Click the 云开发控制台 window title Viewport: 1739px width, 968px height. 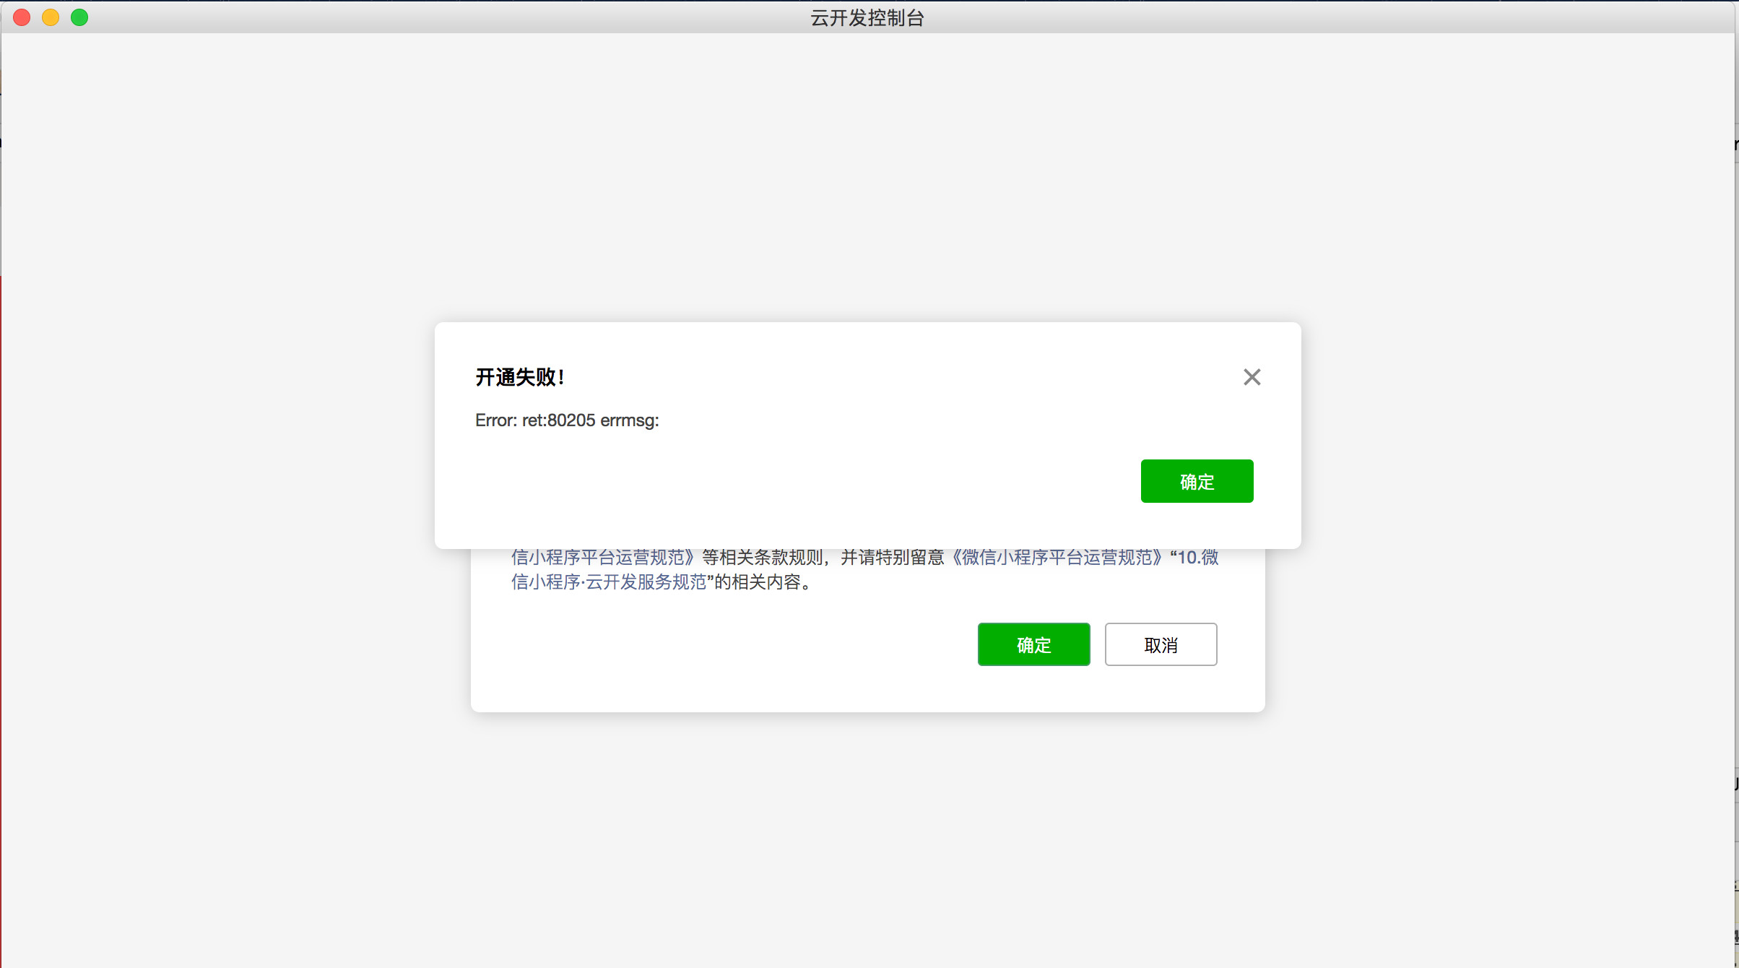pyautogui.click(x=867, y=17)
